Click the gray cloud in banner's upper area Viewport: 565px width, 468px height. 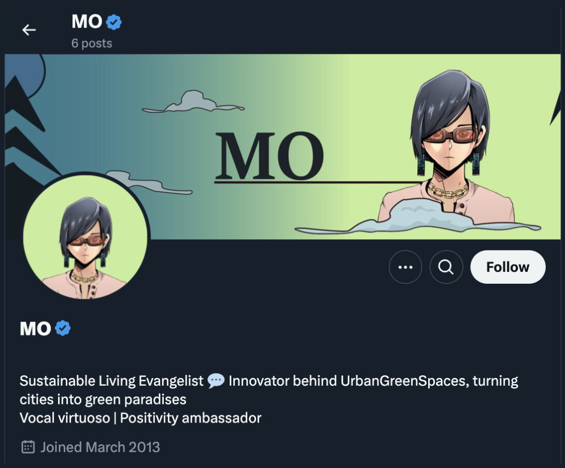click(193, 101)
